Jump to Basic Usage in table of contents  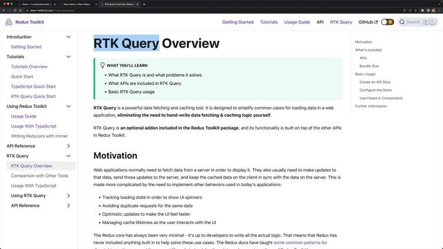tap(365, 74)
